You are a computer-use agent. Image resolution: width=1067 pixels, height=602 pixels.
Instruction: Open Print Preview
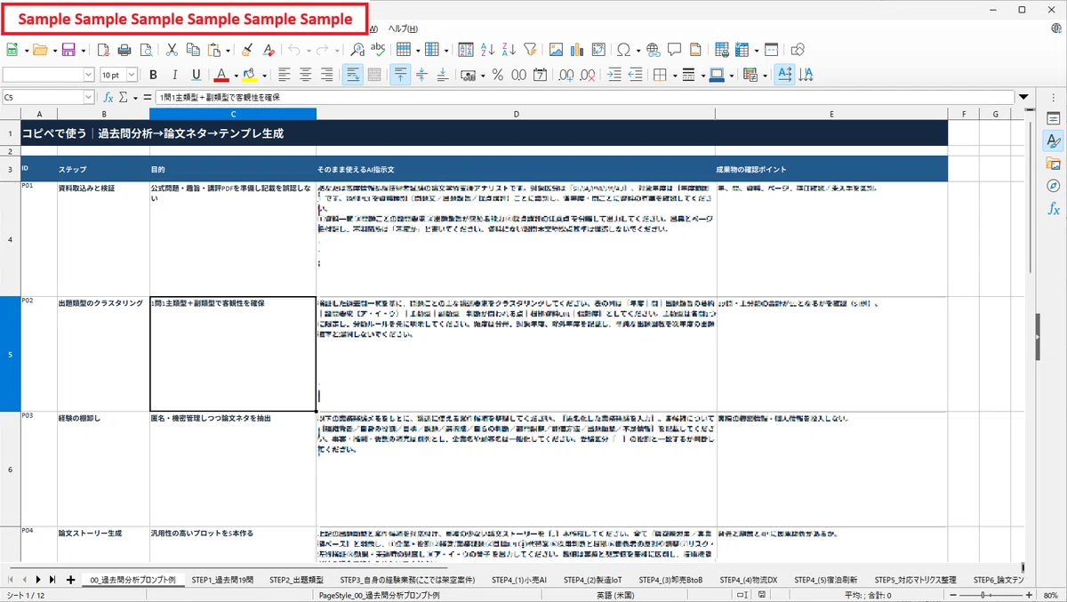[145, 50]
